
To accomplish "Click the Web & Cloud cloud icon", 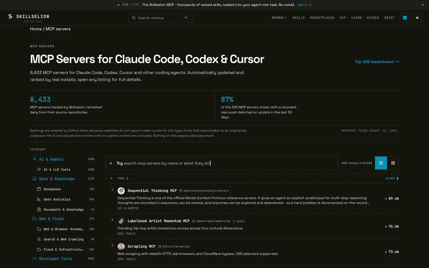I will pos(35,219).
